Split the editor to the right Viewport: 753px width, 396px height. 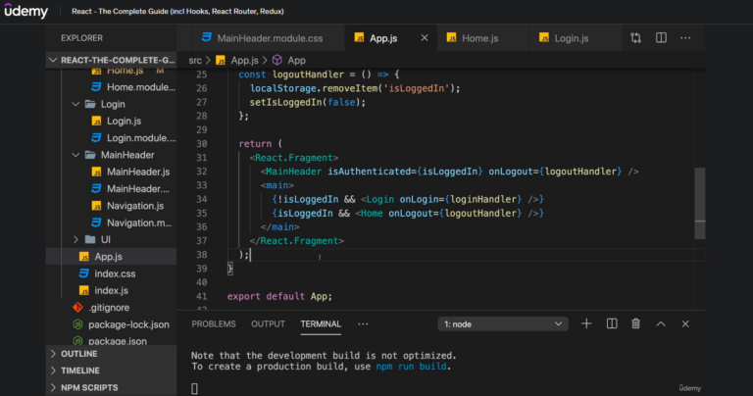point(661,38)
